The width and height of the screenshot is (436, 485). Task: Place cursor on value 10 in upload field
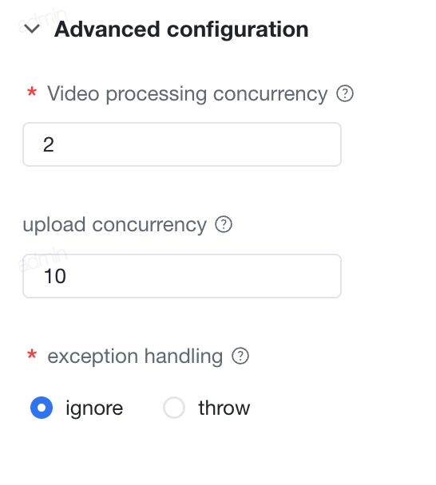click(x=55, y=276)
